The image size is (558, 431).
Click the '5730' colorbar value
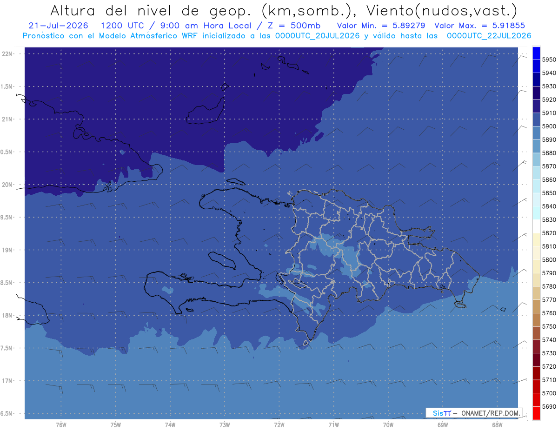pos(549,353)
